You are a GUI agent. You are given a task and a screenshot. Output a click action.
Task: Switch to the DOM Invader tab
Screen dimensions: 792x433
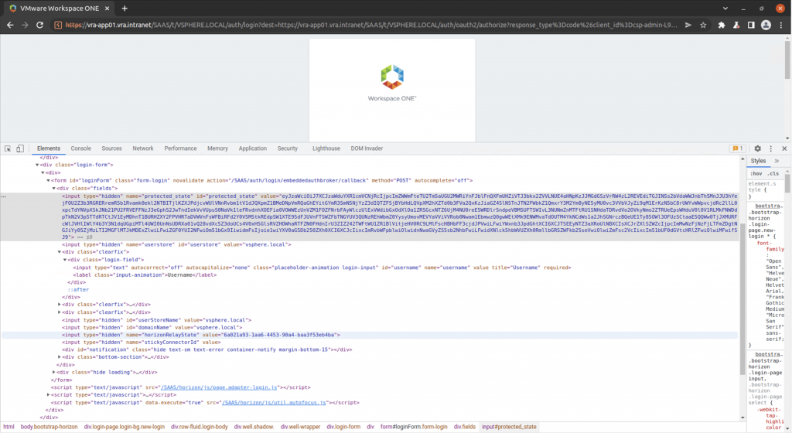pyautogui.click(x=367, y=148)
